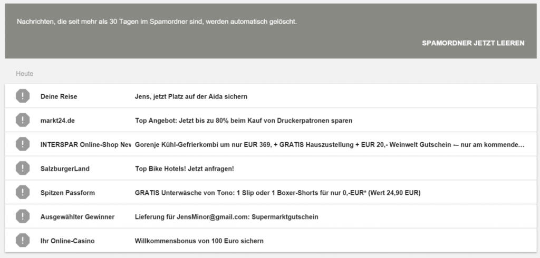Open the Aida Platz sichern email
Viewport: 540px width, 258px height.
click(191, 97)
